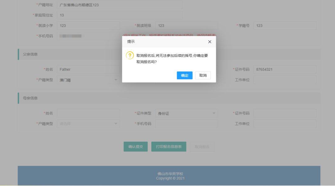
Task: Select the mother's 姓名 input field
Action: 88,113
